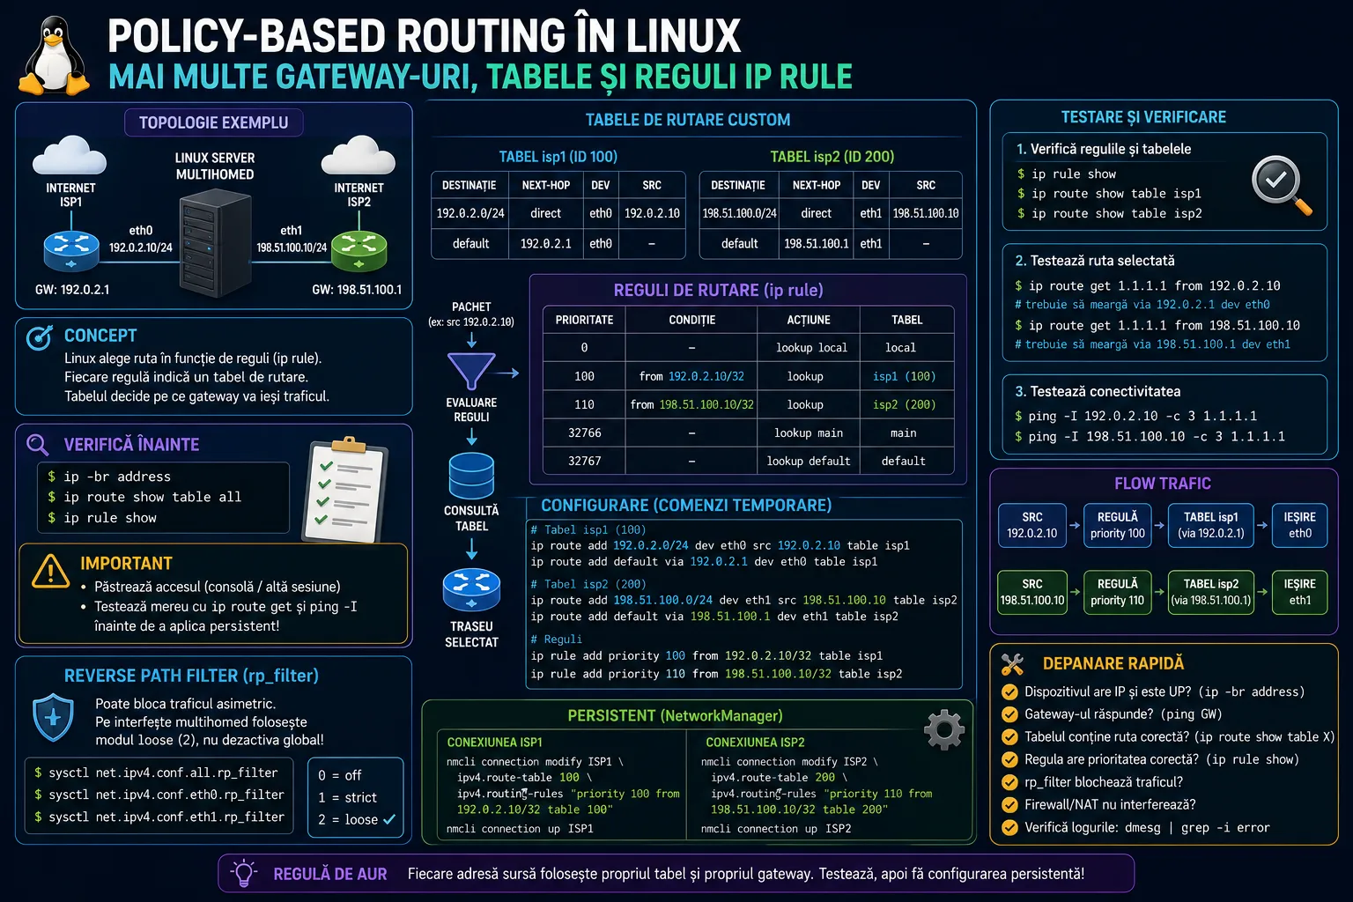Viewport: 1353px width, 902px height.
Task: Click the '1 = strict' option
Action: click(x=347, y=797)
